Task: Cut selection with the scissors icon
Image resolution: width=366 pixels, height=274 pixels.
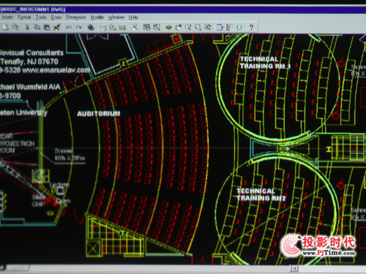Action: [27, 27]
